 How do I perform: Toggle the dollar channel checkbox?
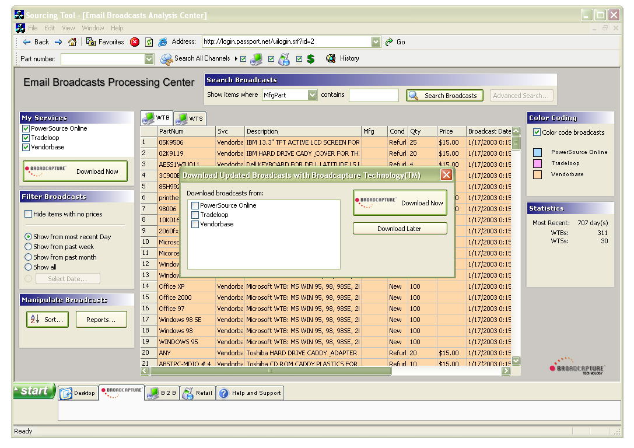(299, 59)
